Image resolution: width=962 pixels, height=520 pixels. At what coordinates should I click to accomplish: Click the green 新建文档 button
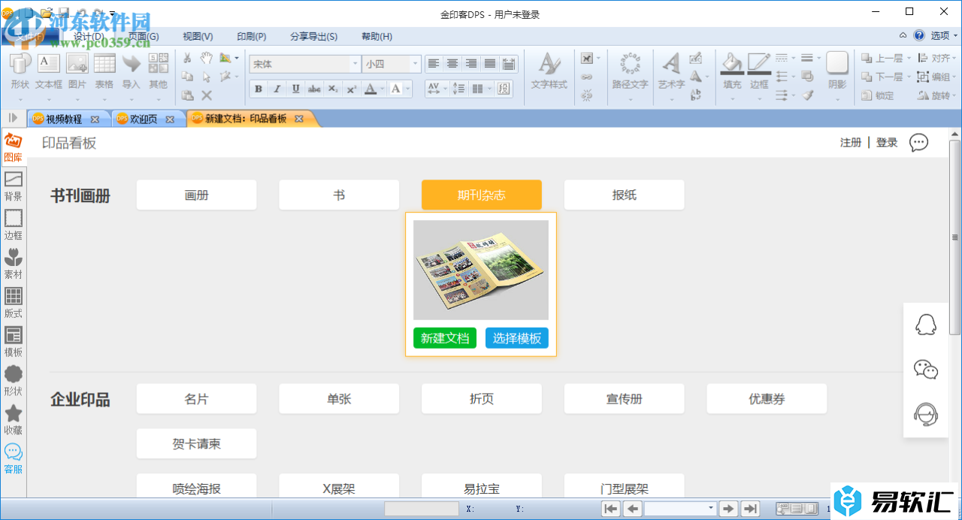coord(445,338)
